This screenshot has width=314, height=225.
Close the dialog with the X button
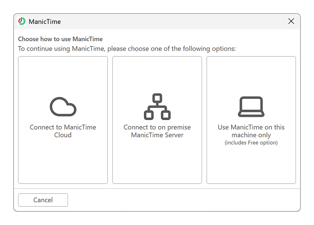[291, 21]
